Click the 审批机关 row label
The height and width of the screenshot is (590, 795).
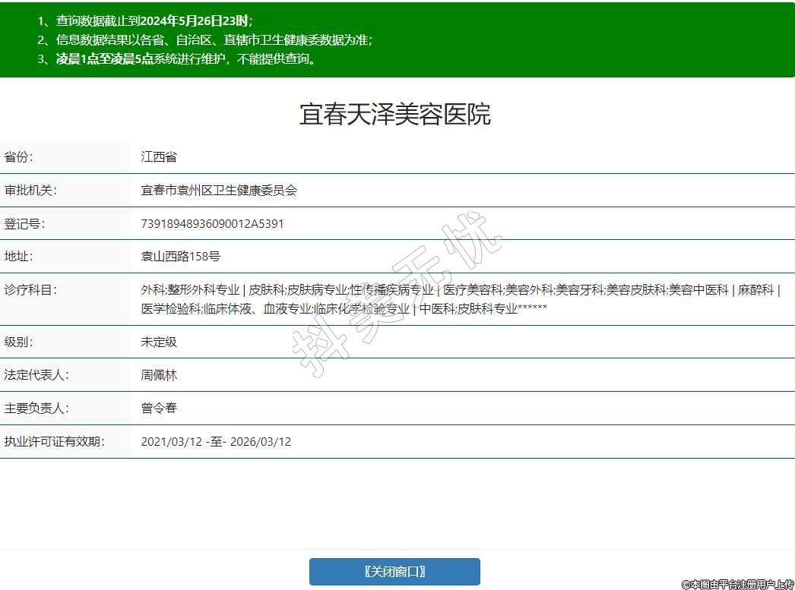pos(30,191)
